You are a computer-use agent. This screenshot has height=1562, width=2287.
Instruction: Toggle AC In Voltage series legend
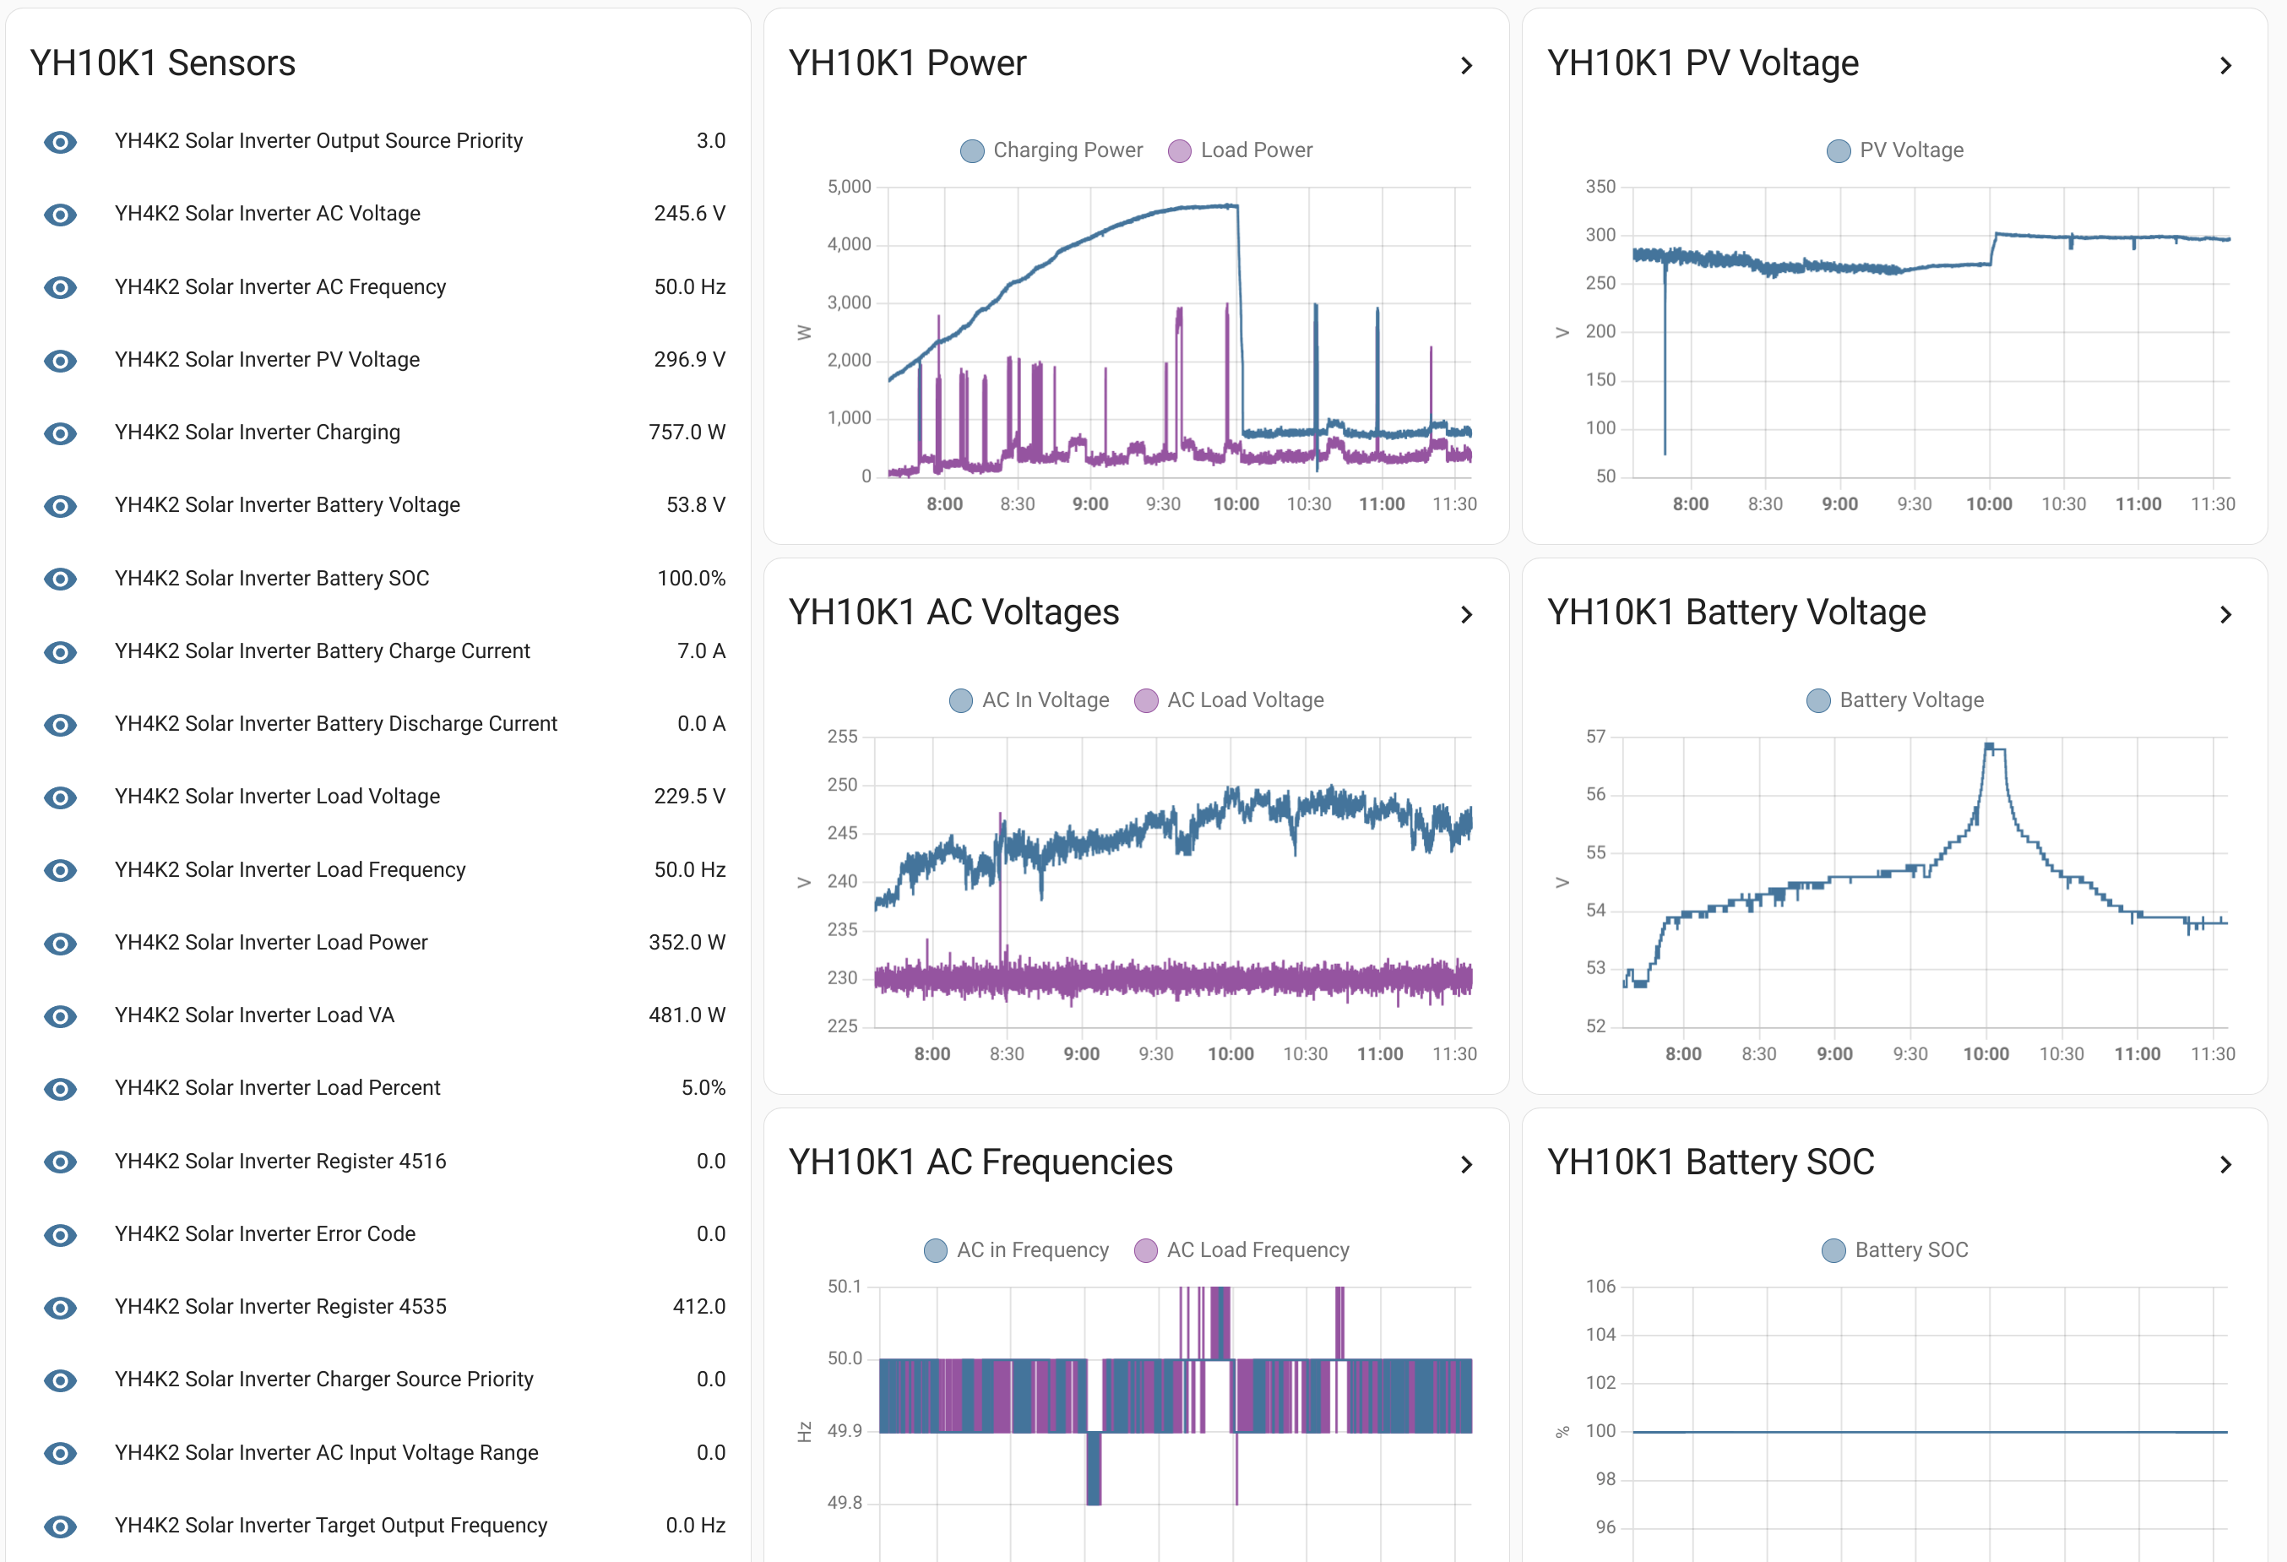1029,701
